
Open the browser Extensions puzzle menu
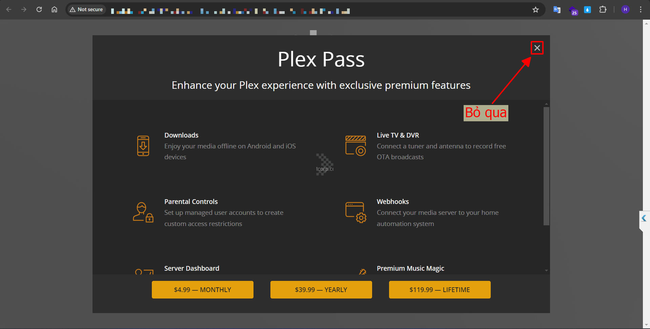pyautogui.click(x=603, y=9)
